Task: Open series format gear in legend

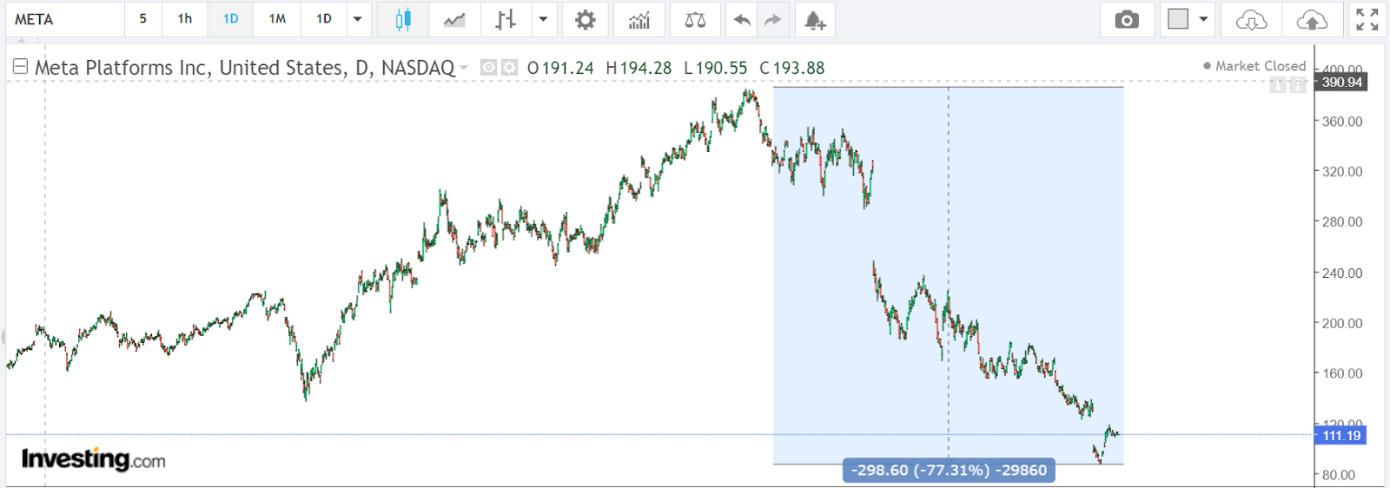Action: (509, 67)
